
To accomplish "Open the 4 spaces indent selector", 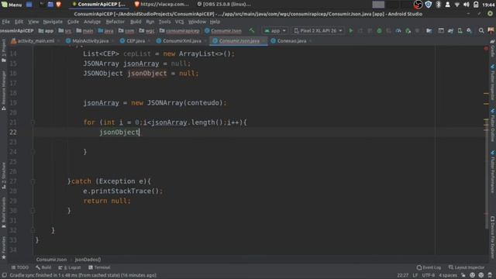I will pyautogui.click(x=448, y=275).
